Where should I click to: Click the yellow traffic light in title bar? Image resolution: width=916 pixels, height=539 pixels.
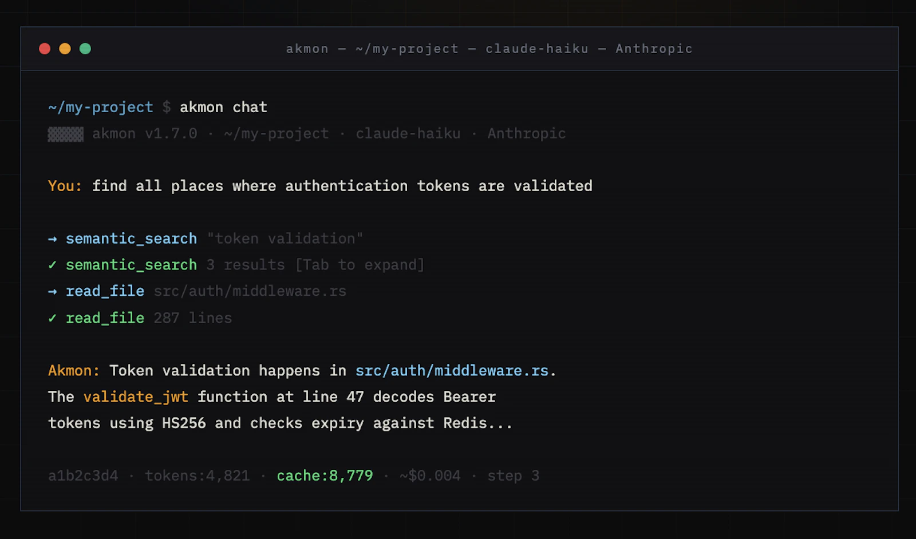pos(65,49)
